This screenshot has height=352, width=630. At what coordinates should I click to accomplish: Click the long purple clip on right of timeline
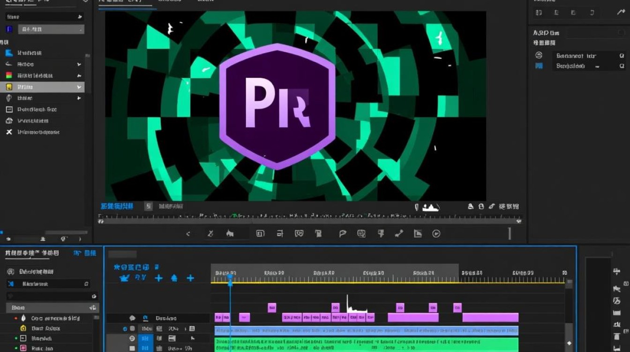click(x=490, y=318)
